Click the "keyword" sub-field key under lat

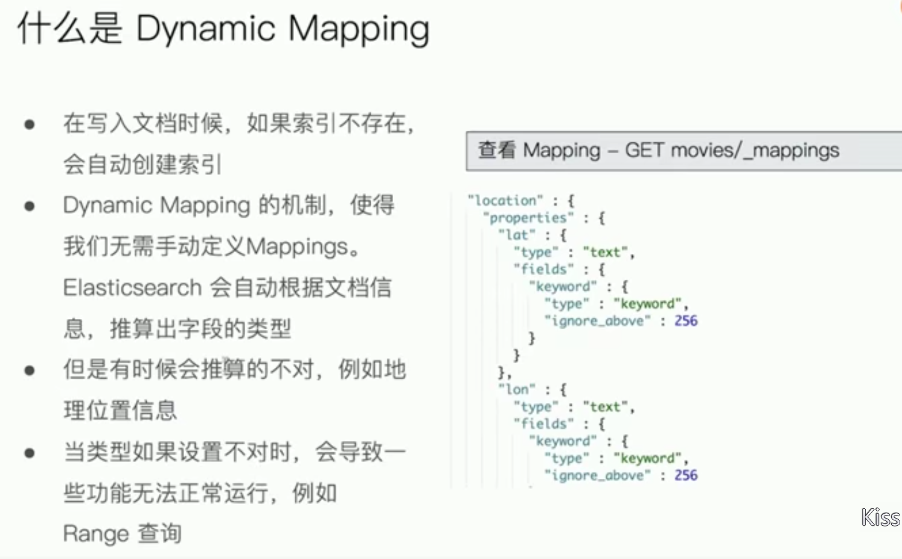coord(563,286)
